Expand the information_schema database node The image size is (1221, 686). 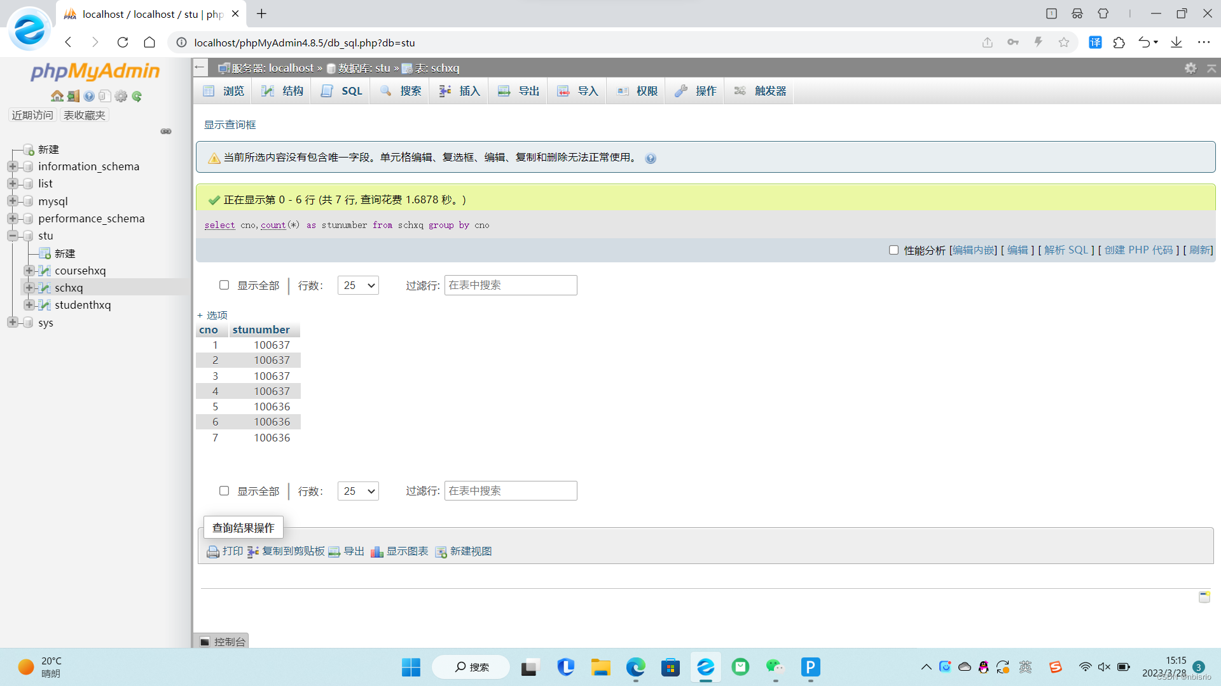tap(12, 166)
